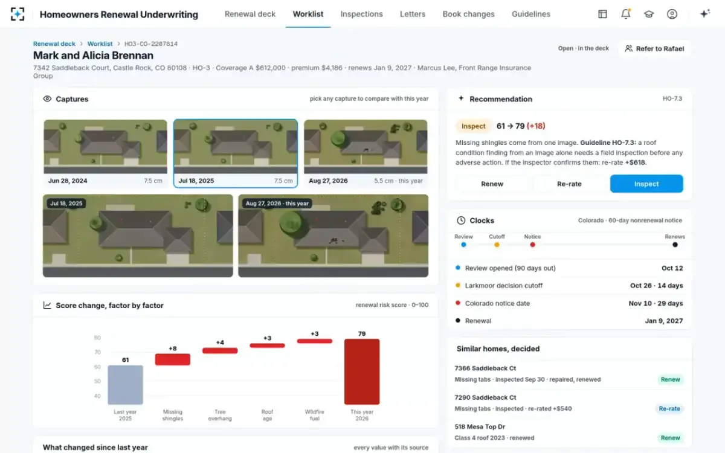The width and height of the screenshot is (725, 453).
Task: Click the Missing shingles +8 bar
Action: pos(173,359)
